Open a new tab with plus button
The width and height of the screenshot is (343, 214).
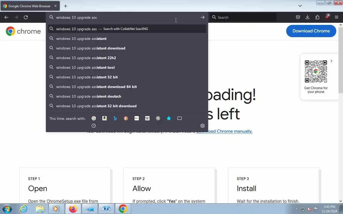point(65,6)
